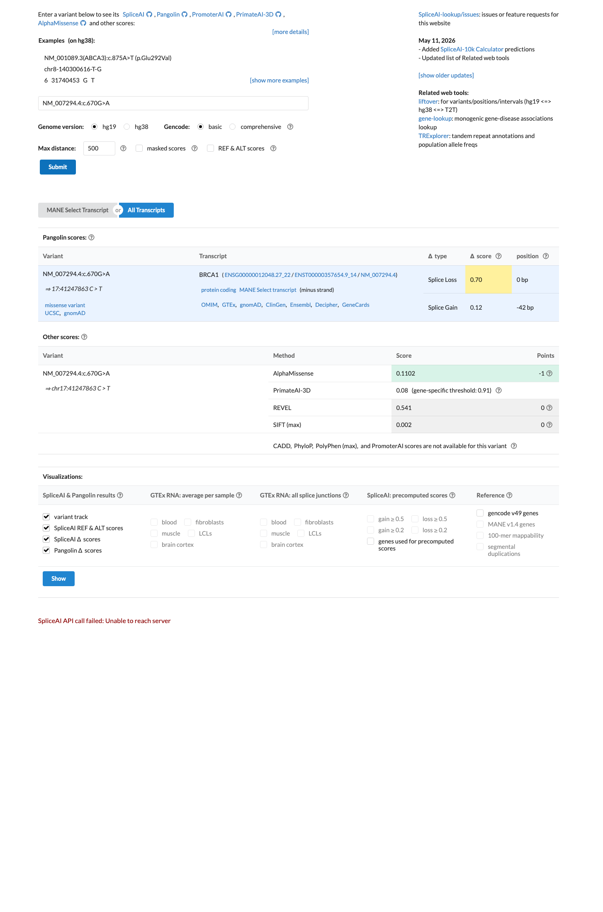Select example 6 31740453 G T
Viewport: 603px width, 912px height.
point(69,80)
